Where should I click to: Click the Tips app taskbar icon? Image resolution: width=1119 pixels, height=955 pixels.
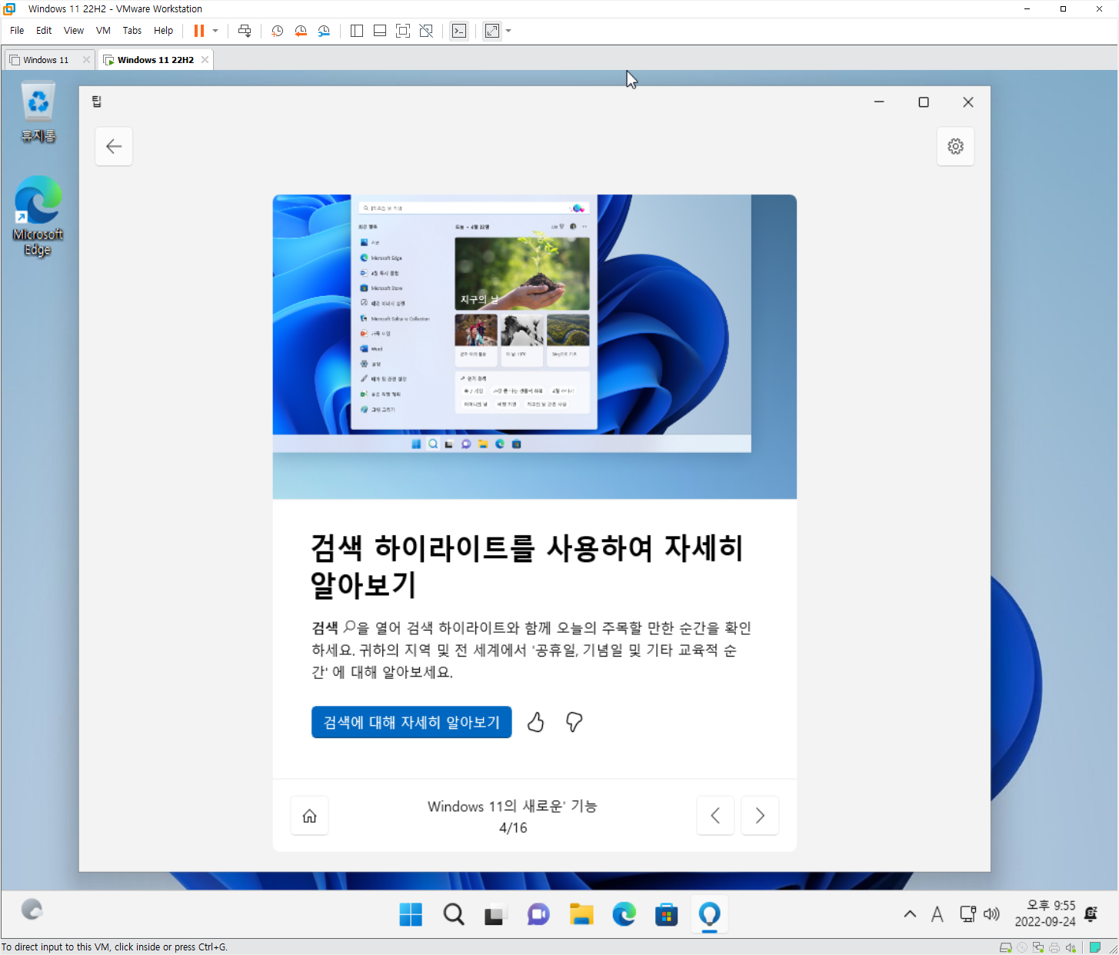pyautogui.click(x=709, y=914)
